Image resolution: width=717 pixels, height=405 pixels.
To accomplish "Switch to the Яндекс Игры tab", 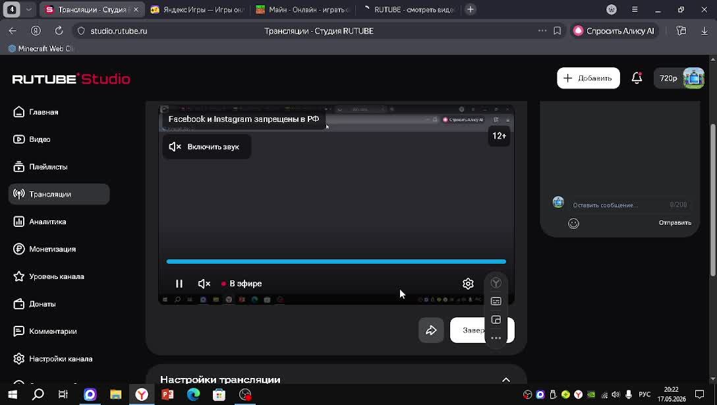I will tap(198, 10).
